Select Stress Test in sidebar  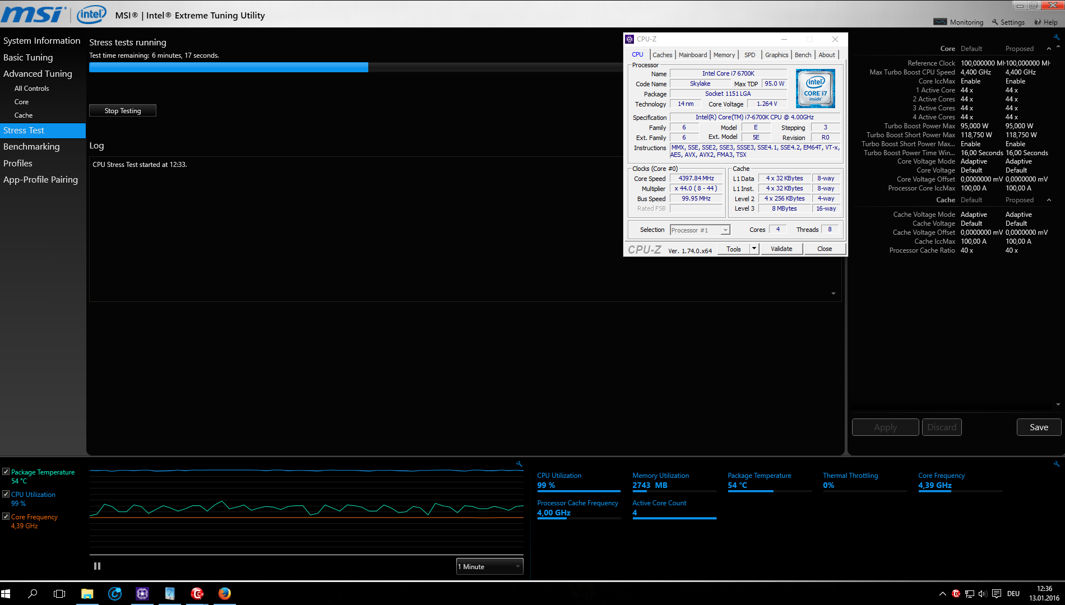(43, 131)
